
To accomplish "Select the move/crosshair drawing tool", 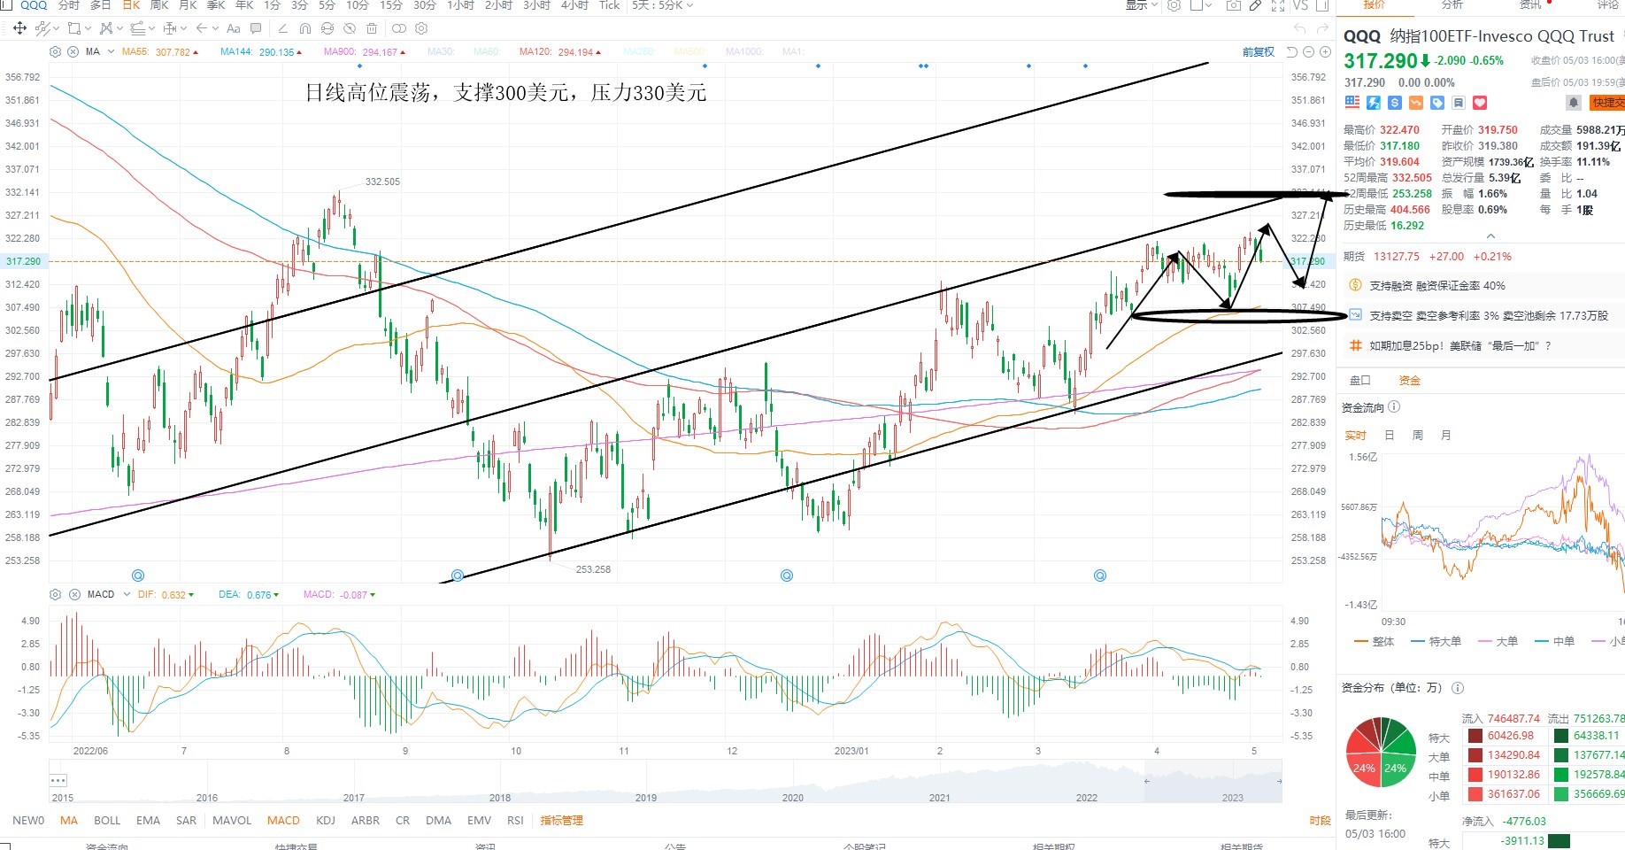I will (19, 28).
